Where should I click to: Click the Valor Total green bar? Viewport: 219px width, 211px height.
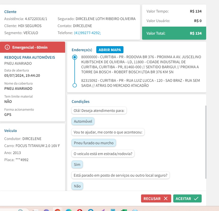[x=174, y=33]
